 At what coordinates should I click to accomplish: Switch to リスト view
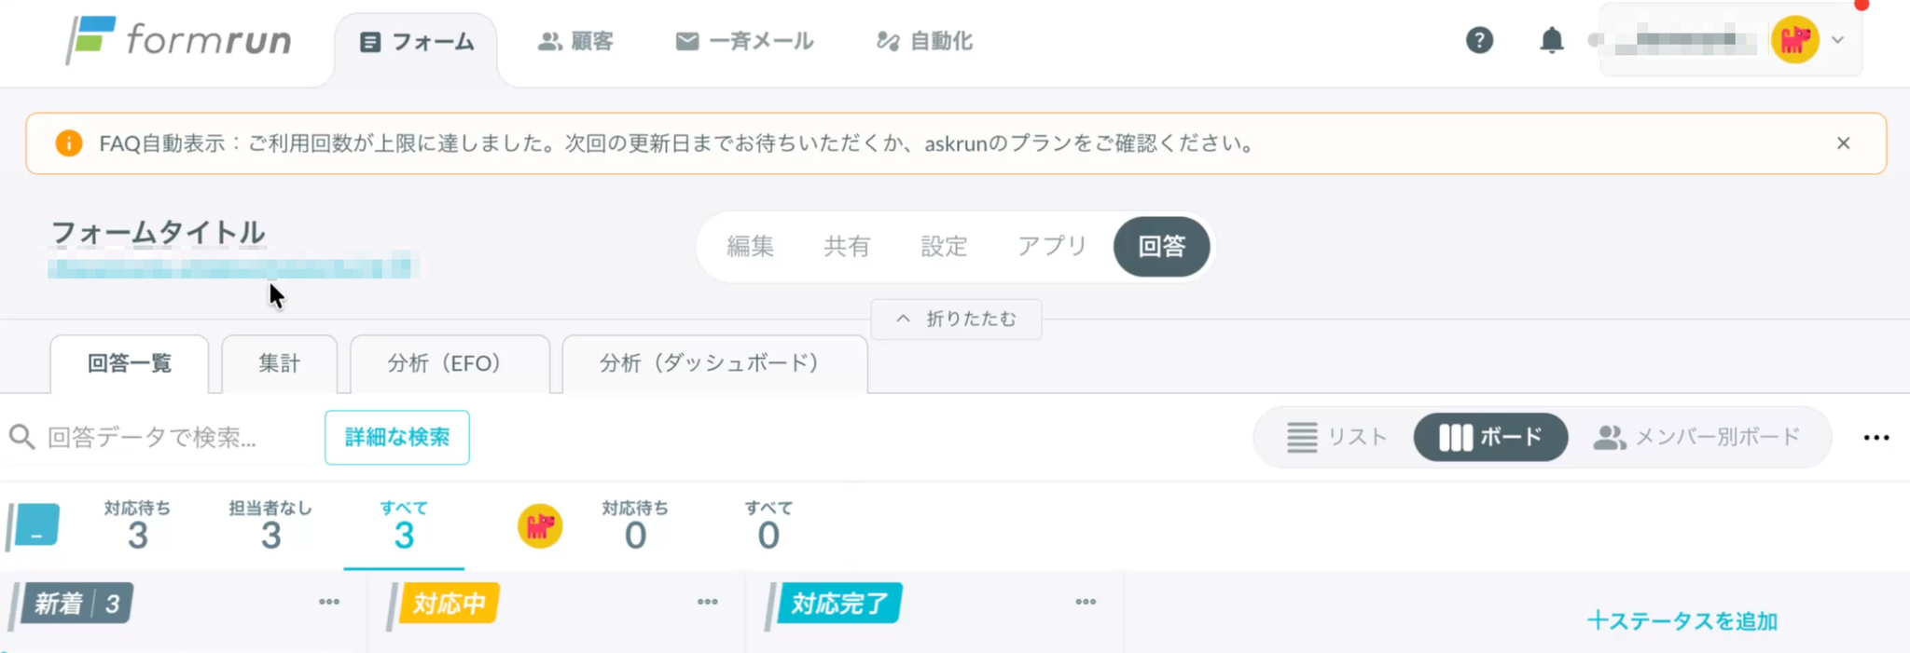pos(1336,437)
